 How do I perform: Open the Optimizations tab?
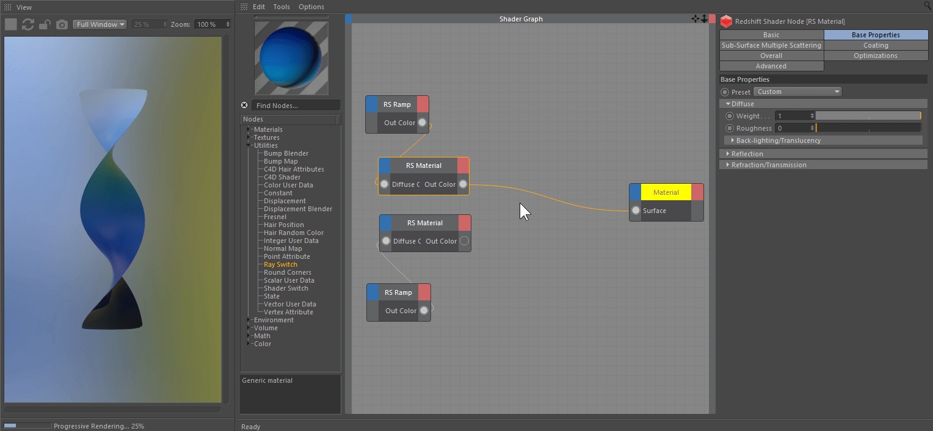point(876,56)
